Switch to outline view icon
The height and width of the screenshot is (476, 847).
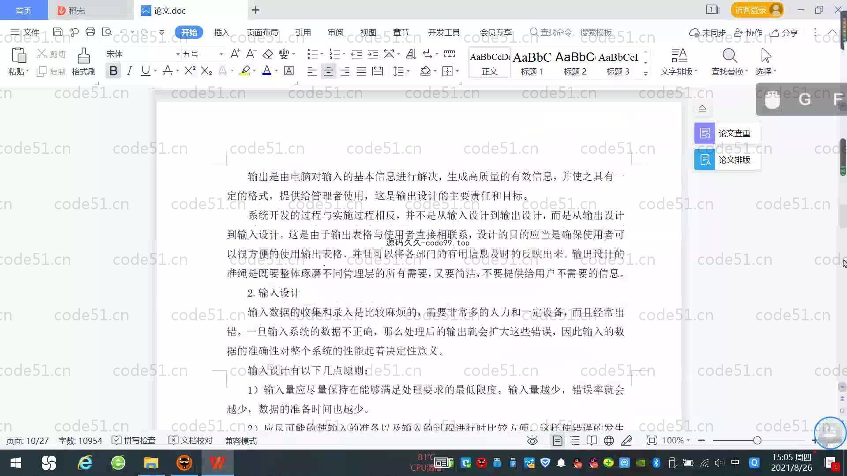pos(575,441)
